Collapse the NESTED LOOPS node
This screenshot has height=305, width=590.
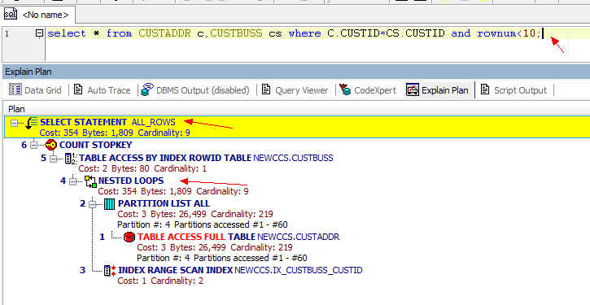tap(73, 181)
